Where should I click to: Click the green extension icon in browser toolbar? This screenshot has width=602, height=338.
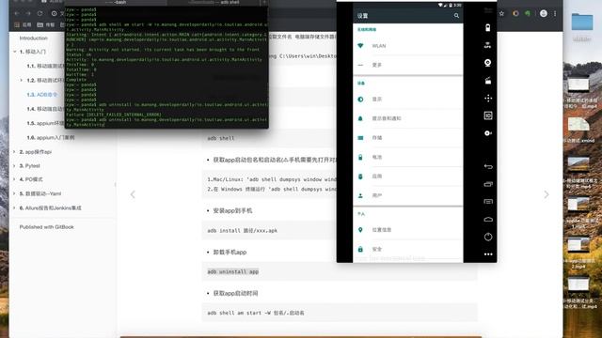click(x=528, y=13)
